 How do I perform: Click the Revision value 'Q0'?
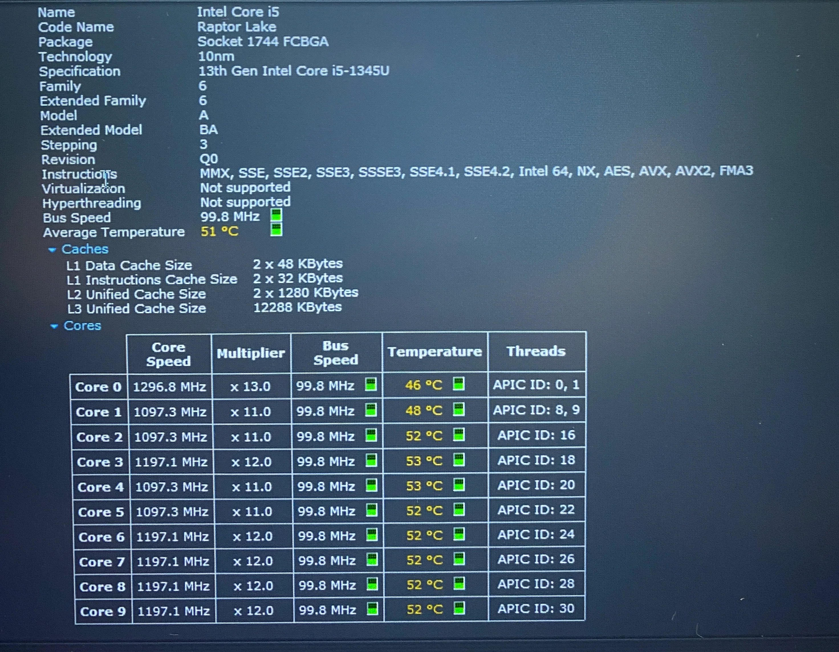[209, 159]
